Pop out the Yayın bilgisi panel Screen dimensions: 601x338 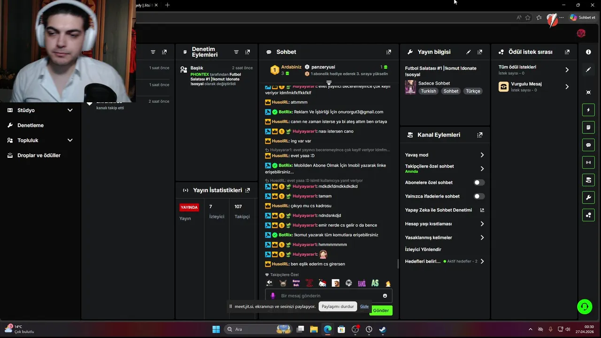(479, 52)
